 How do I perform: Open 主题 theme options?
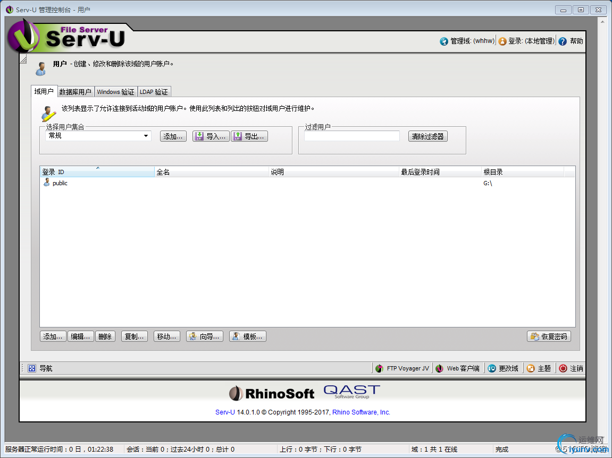(x=539, y=368)
